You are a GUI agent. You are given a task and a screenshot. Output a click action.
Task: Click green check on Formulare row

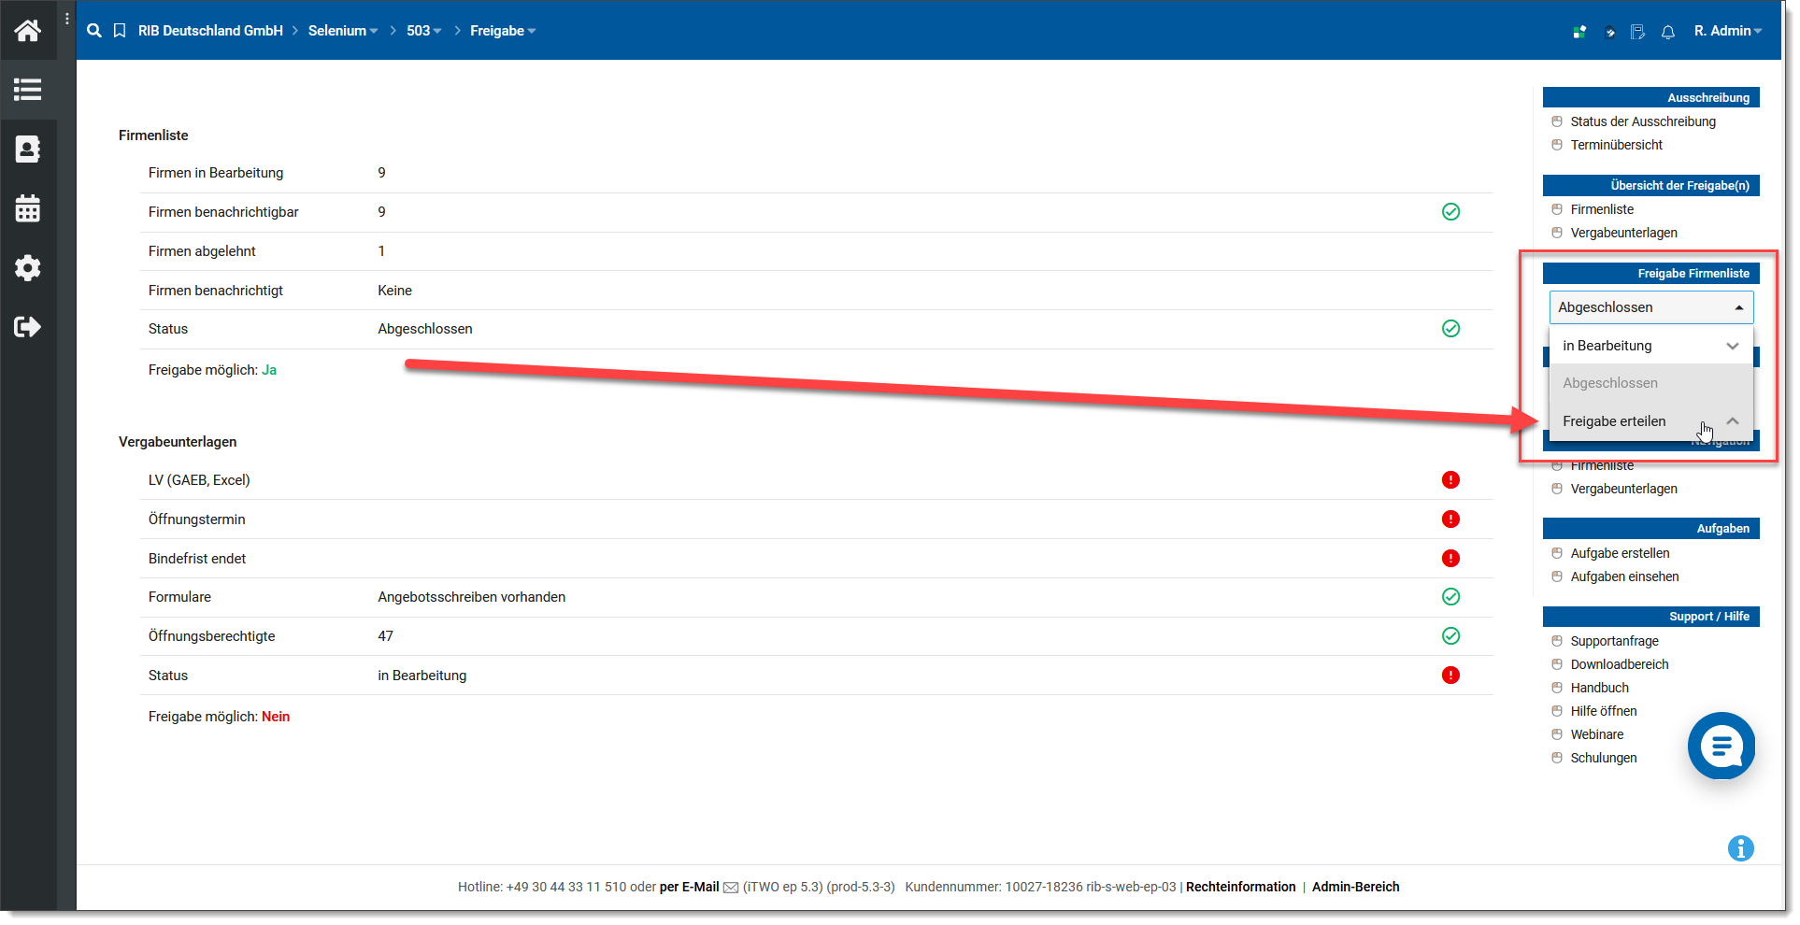point(1450,597)
